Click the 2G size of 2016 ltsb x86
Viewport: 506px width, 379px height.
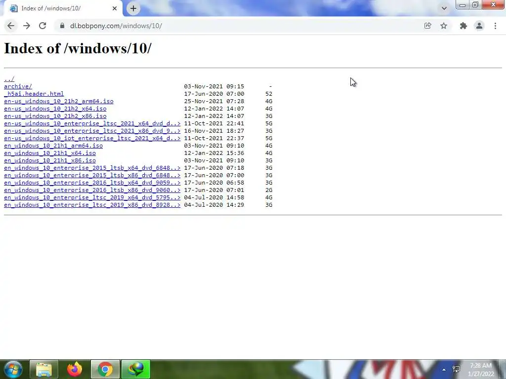pos(269,190)
